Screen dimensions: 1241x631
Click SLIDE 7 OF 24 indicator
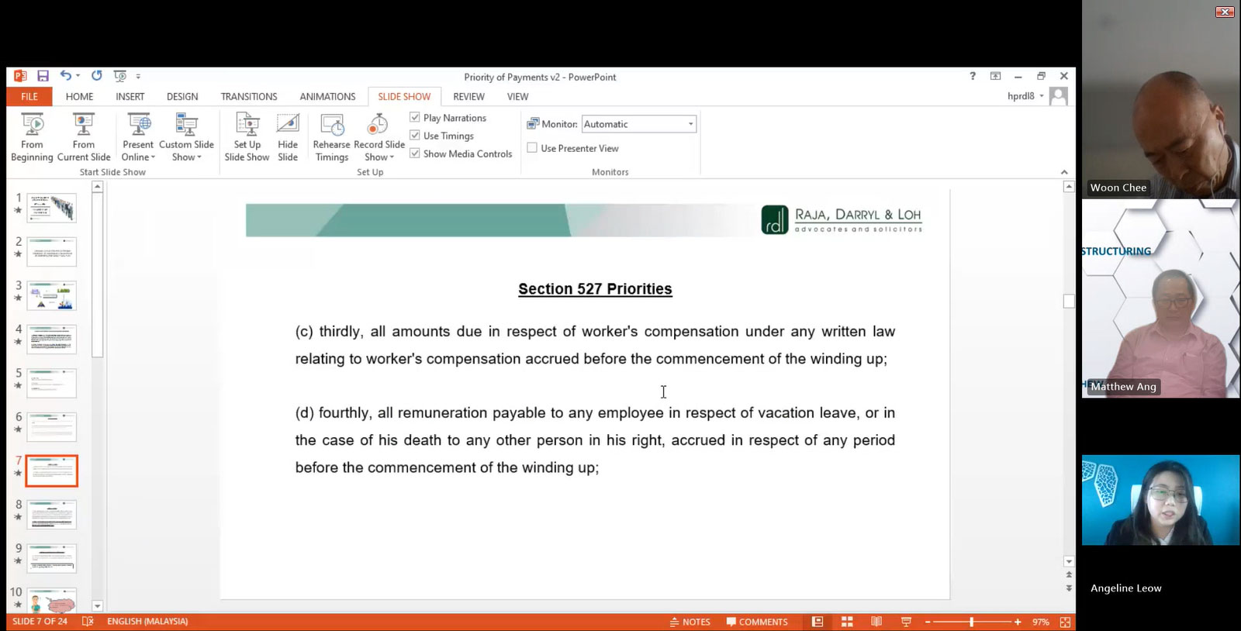(40, 622)
